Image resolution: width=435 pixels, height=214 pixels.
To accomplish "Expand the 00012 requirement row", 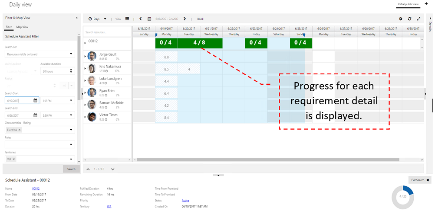I will [x=85, y=43].
